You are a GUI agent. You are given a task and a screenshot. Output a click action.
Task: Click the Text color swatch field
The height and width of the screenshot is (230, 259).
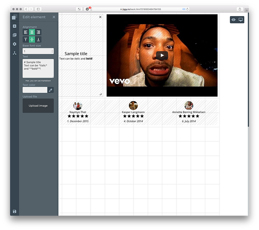35,90
